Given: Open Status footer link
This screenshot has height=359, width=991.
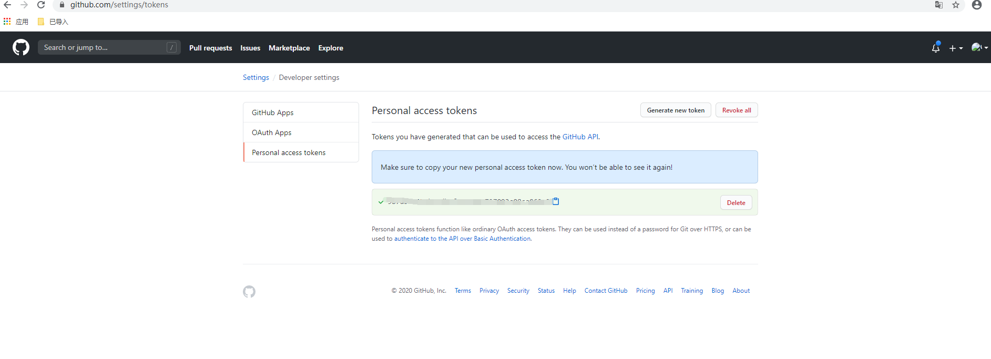Looking at the screenshot, I should 546,291.
